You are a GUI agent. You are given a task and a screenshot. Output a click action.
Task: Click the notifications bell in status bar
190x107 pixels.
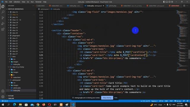[187, 101]
